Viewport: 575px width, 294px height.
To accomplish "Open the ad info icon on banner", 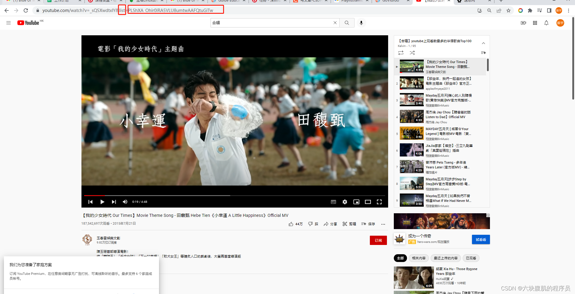I will [x=488, y=215].
